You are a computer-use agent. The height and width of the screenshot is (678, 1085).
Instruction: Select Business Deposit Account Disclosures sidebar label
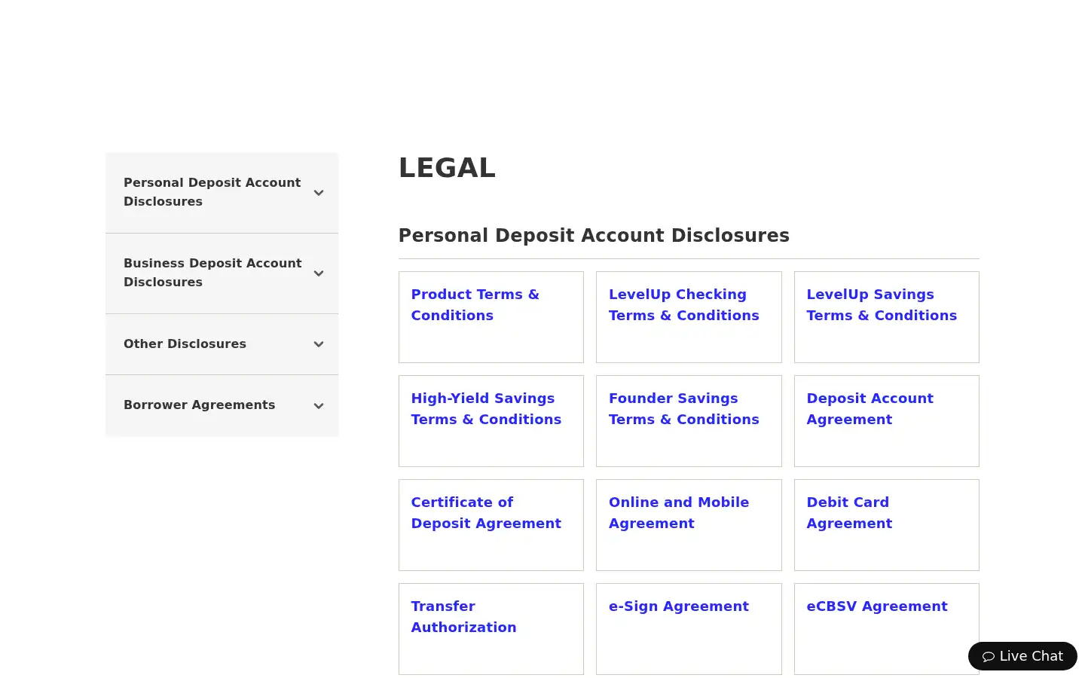click(212, 273)
